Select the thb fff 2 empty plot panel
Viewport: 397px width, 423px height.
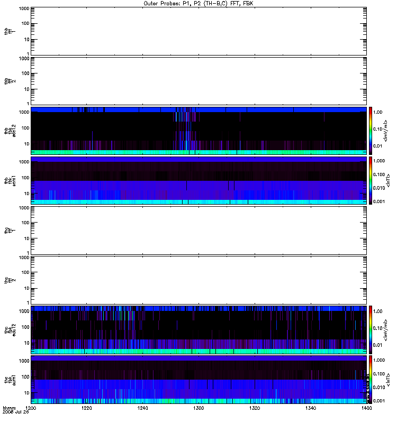(198, 81)
